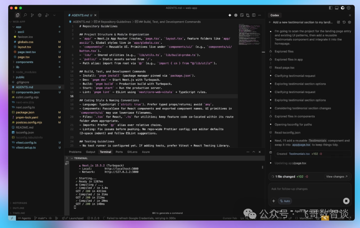Screen dimensions: 360x228
Task: Add attachment with the plus button
Action: (x=273, y=201)
